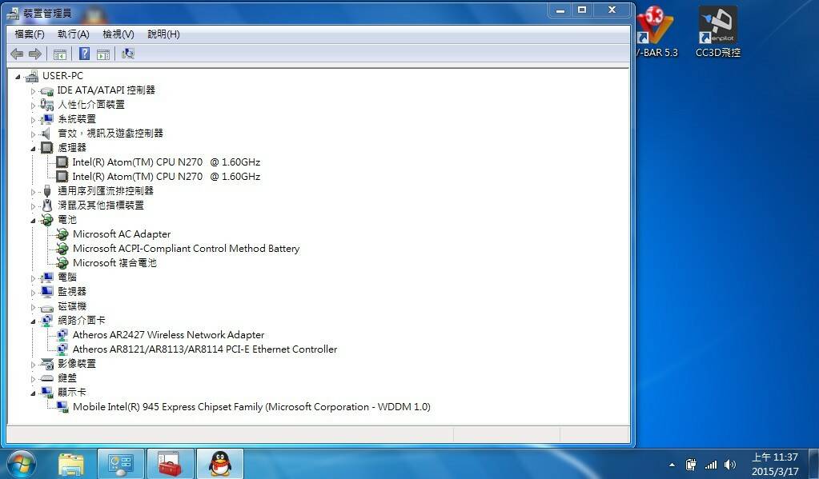Click the 處理器 chip icon
This screenshot has width=819, height=479.
click(x=47, y=148)
